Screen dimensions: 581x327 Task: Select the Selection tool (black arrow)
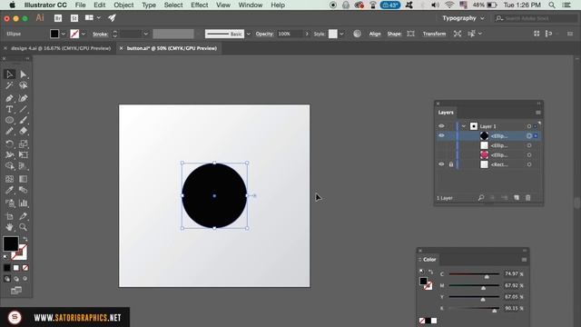9,74
